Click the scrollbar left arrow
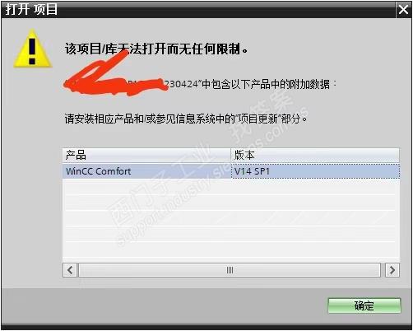 [x=70, y=270]
